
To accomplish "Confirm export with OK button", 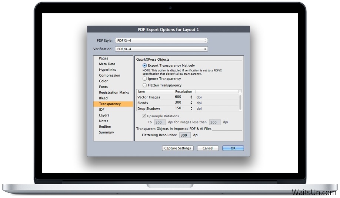I will pyautogui.click(x=233, y=148).
